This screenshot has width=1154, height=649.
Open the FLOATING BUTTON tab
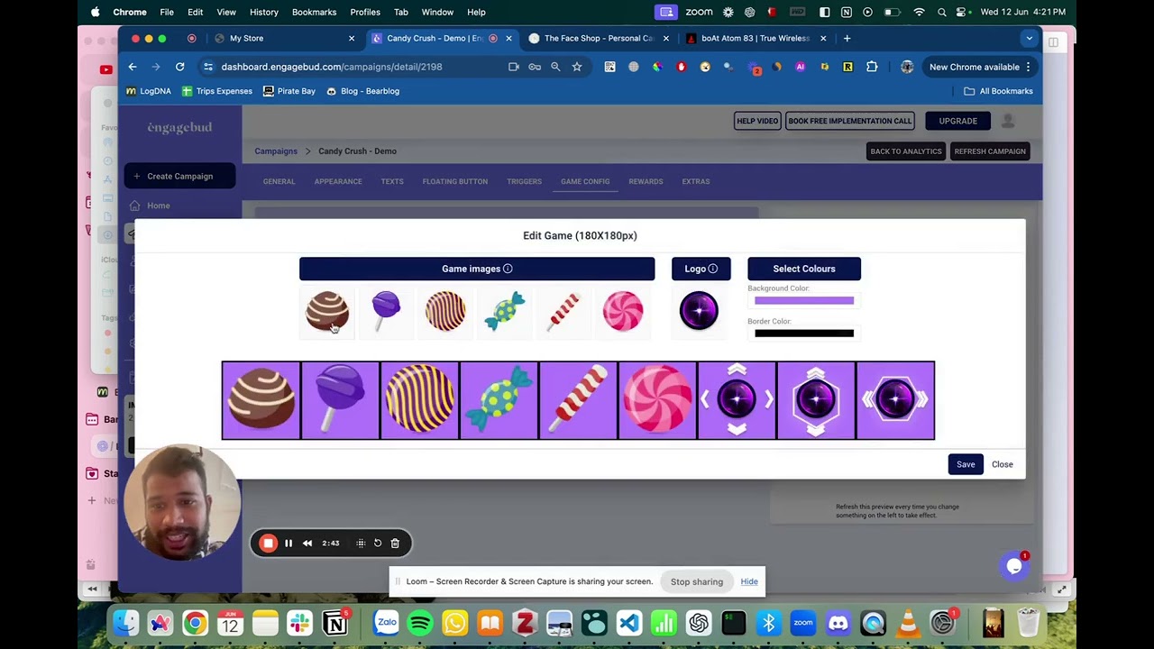pyautogui.click(x=455, y=181)
